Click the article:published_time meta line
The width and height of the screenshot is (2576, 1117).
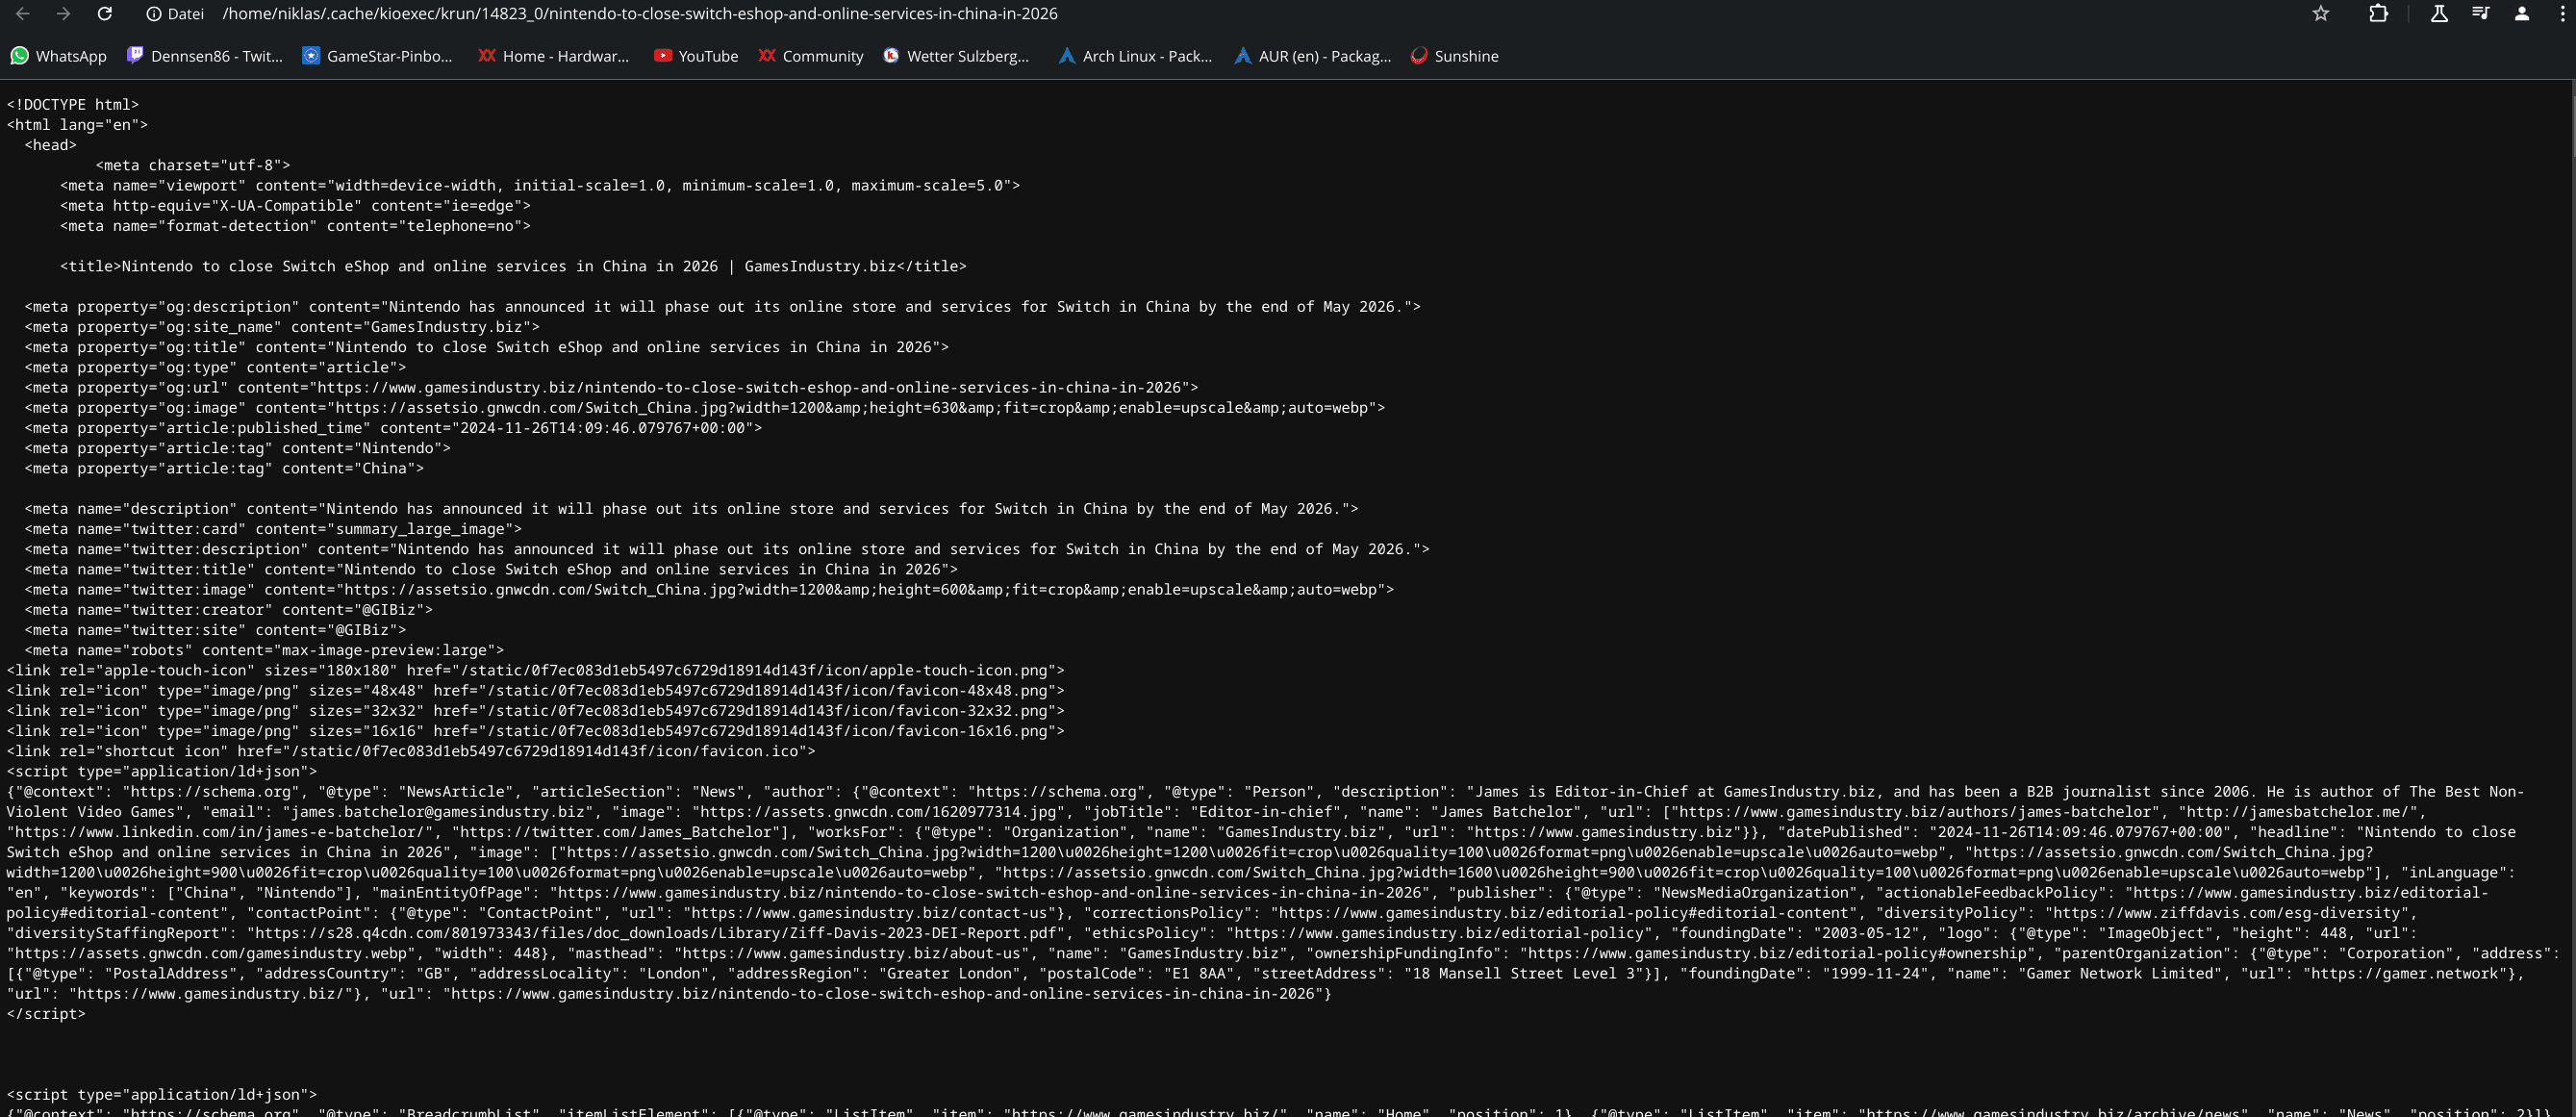click(393, 428)
